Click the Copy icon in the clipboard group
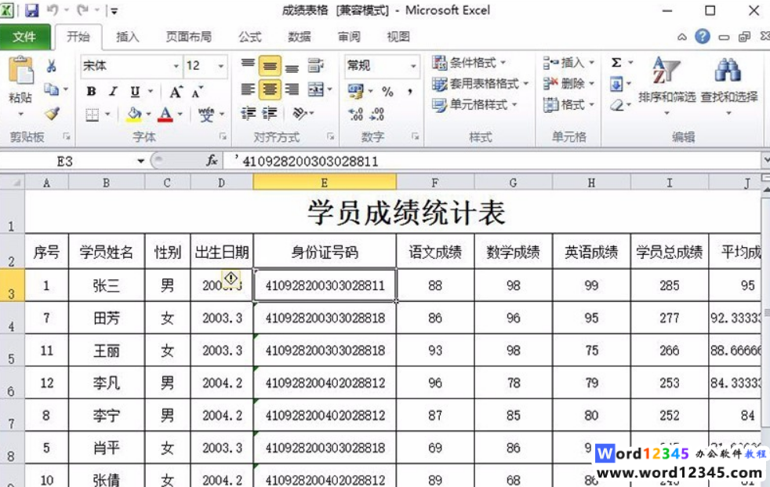 51,89
